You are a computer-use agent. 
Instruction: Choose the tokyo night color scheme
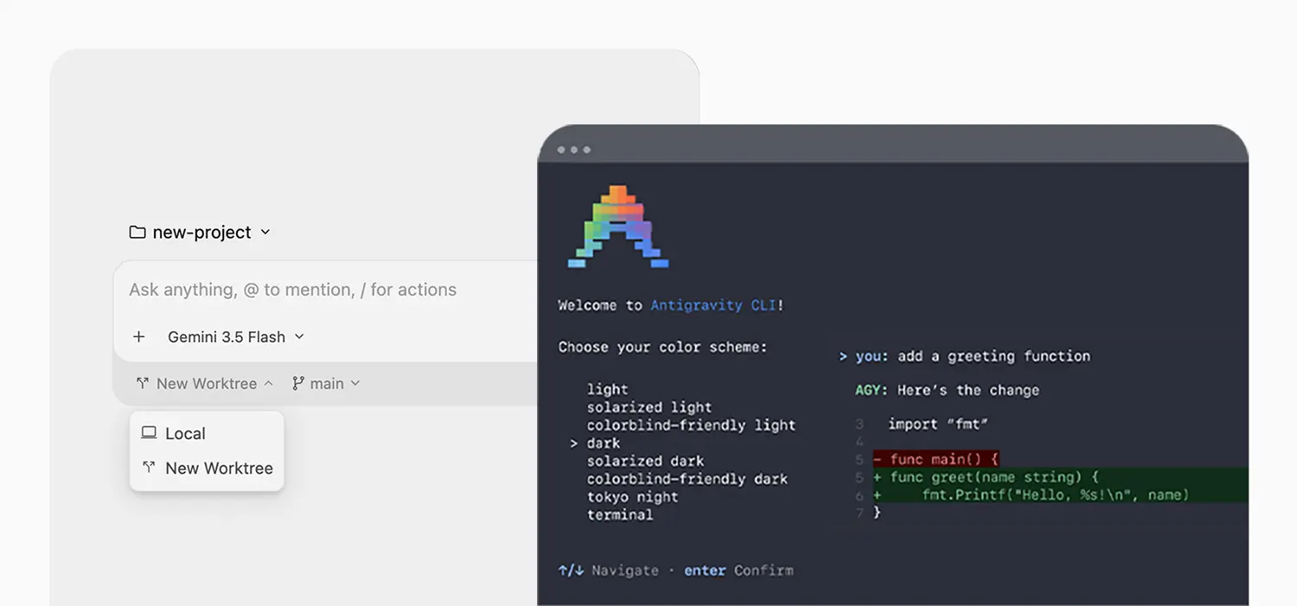click(632, 497)
